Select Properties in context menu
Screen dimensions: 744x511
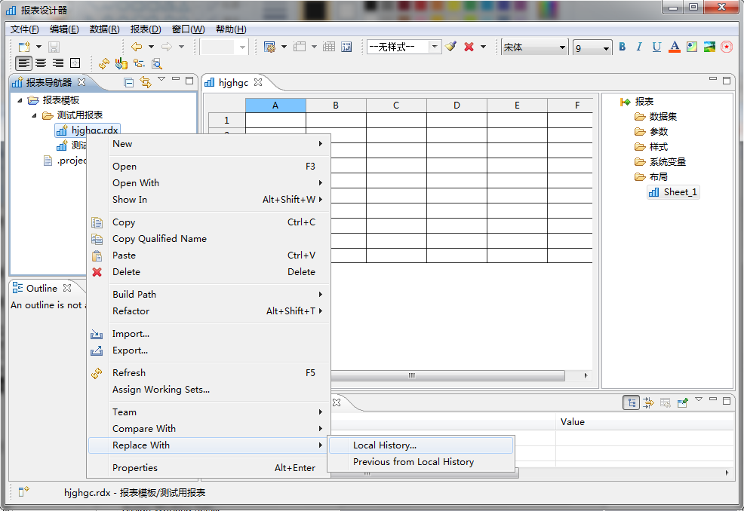coord(209,468)
